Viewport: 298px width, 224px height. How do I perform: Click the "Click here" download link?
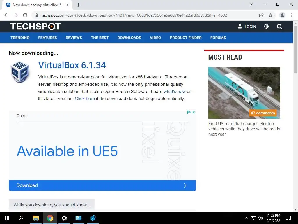click(85, 99)
